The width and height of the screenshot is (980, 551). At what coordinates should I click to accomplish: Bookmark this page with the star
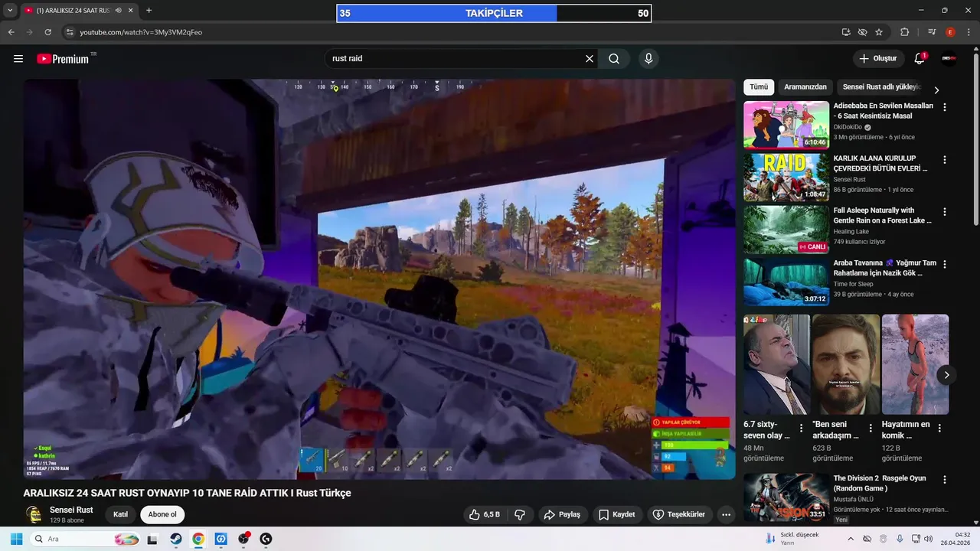[879, 32]
